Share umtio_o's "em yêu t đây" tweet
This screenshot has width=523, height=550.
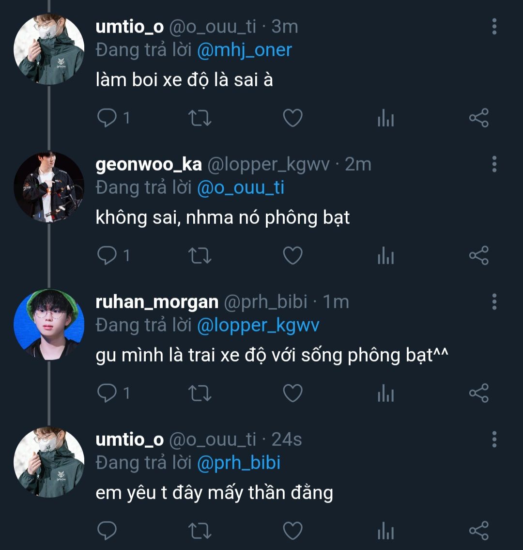click(479, 531)
